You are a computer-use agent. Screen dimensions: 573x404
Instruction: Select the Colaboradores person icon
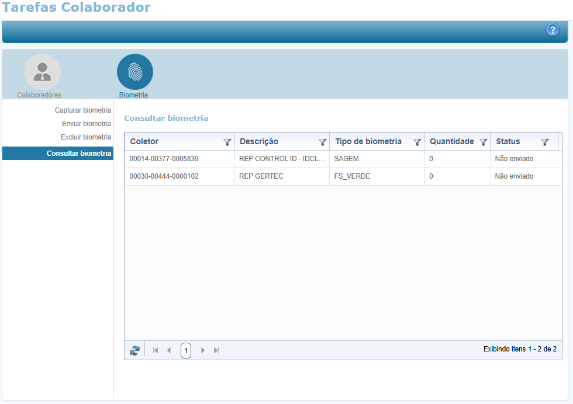pos(42,72)
